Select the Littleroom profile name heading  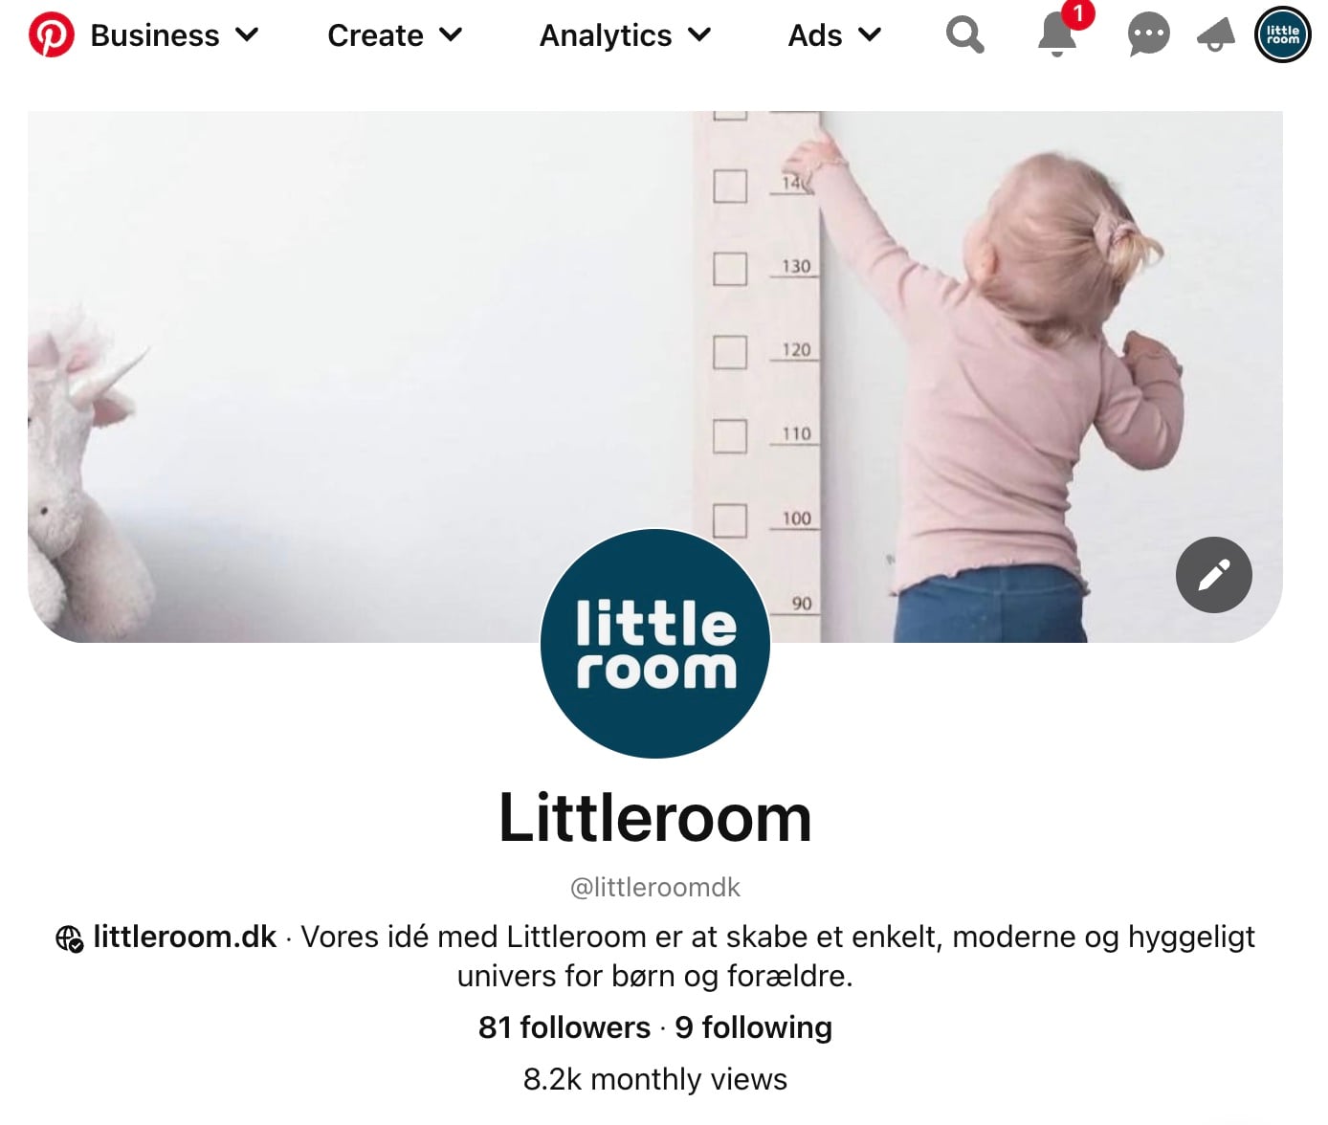coord(655,819)
